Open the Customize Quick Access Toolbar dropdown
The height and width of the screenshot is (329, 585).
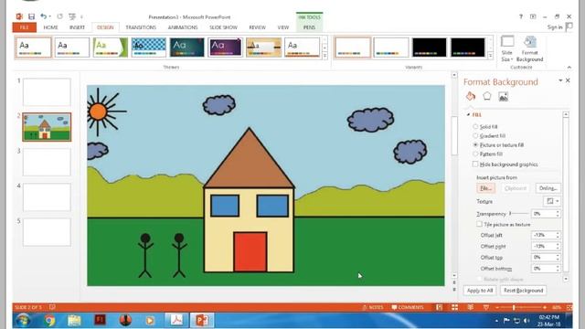pyautogui.click(x=81, y=16)
